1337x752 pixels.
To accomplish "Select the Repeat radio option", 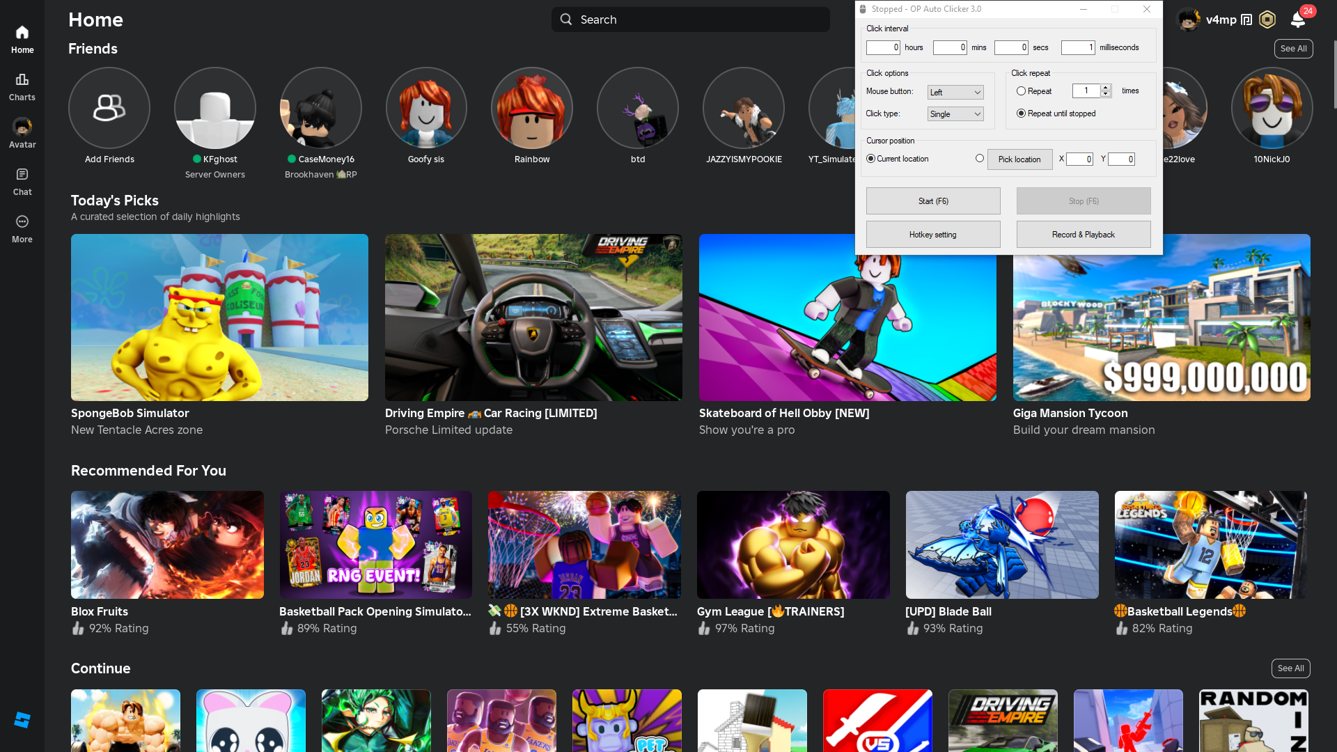I will click(x=1021, y=91).
